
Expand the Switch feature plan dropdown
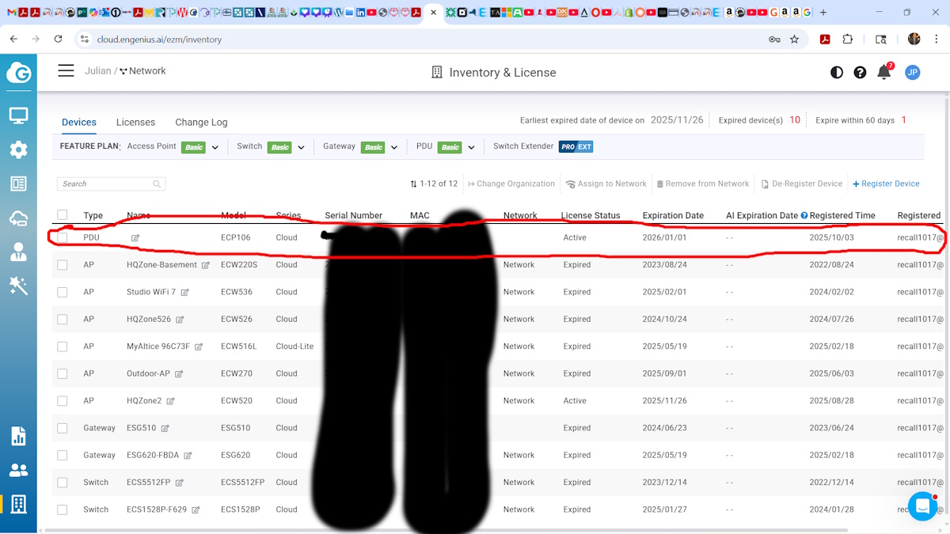[301, 147]
